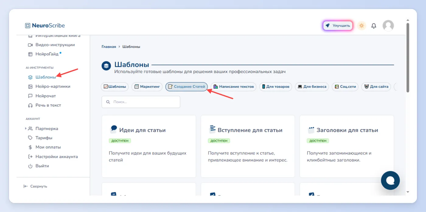The width and height of the screenshot is (426, 212).
Task: Collapse the sidebar with Свернуть
Action: click(35, 186)
